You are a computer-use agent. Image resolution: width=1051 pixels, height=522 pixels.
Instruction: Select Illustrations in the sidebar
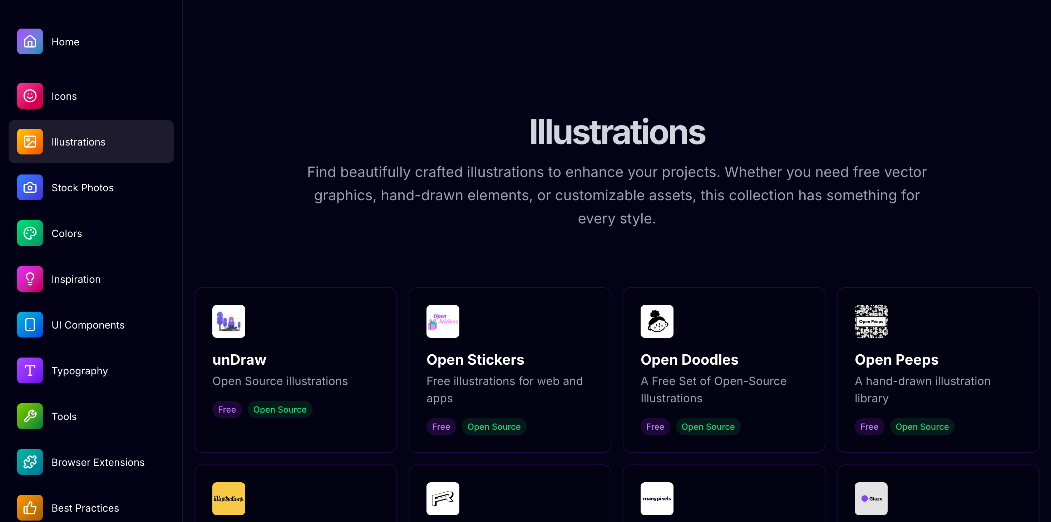point(78,142)
